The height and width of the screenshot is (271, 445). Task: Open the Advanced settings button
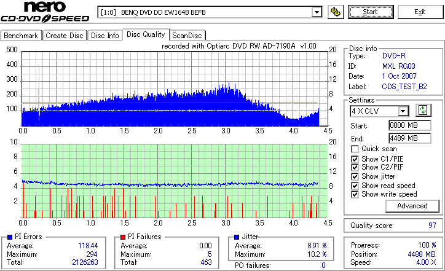(x=412, y=206)
